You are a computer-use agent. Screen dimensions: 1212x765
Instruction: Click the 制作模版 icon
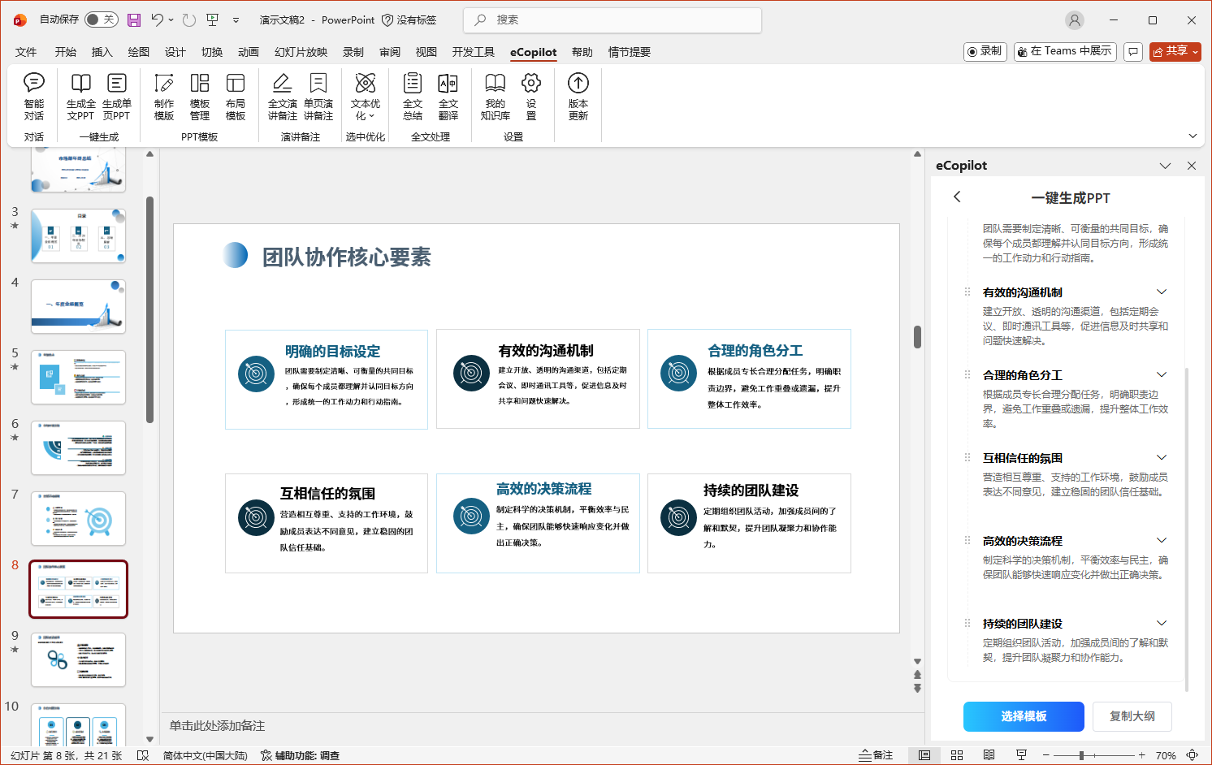tap(164, 96)
